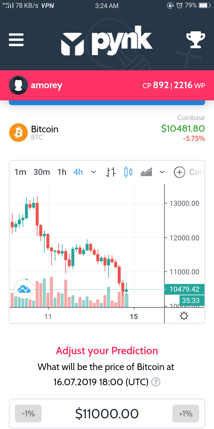
Task: Open chart settings gear icon
Action: click(x=184, y=316)
